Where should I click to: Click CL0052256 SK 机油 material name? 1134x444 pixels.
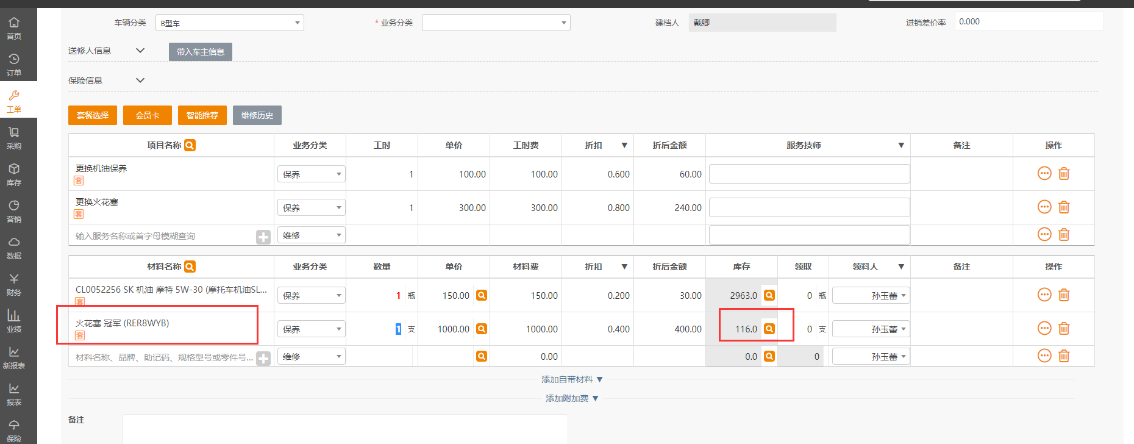pos(171,290)
